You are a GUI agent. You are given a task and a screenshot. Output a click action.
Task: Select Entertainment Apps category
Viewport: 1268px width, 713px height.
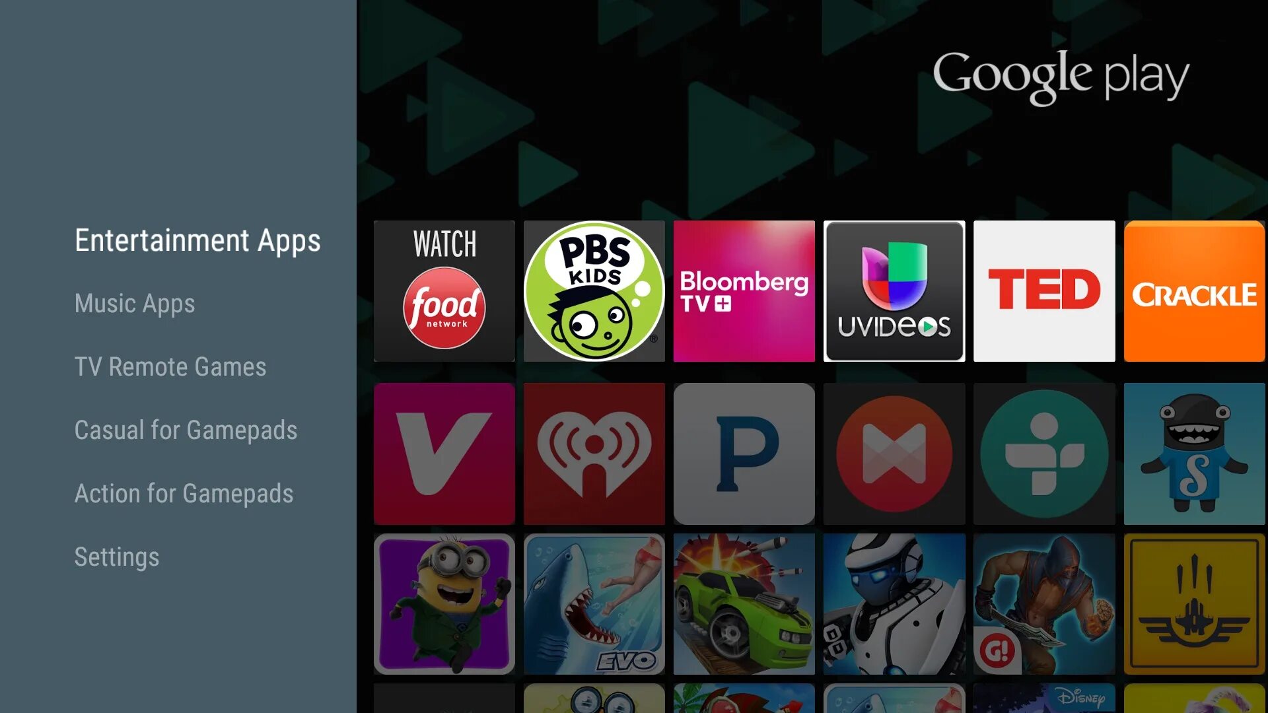pos(197,240)
